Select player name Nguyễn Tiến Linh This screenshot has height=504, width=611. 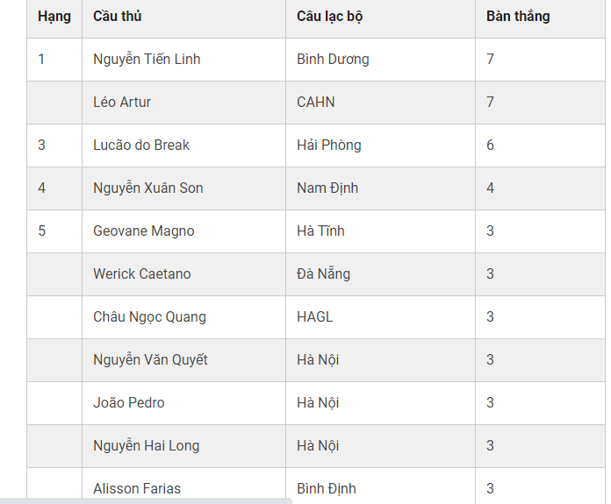point(147,60)
